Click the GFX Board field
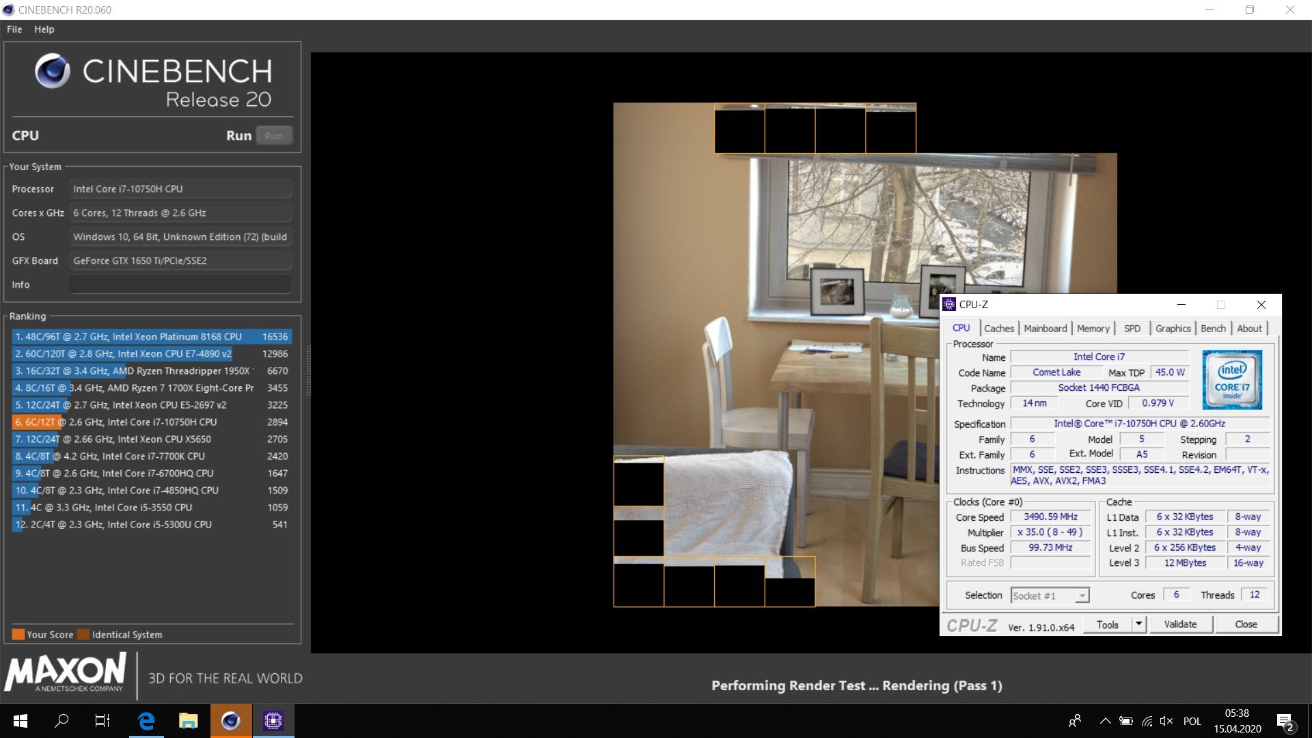This screenshot has width=1312, height=738. coord(180,260)
